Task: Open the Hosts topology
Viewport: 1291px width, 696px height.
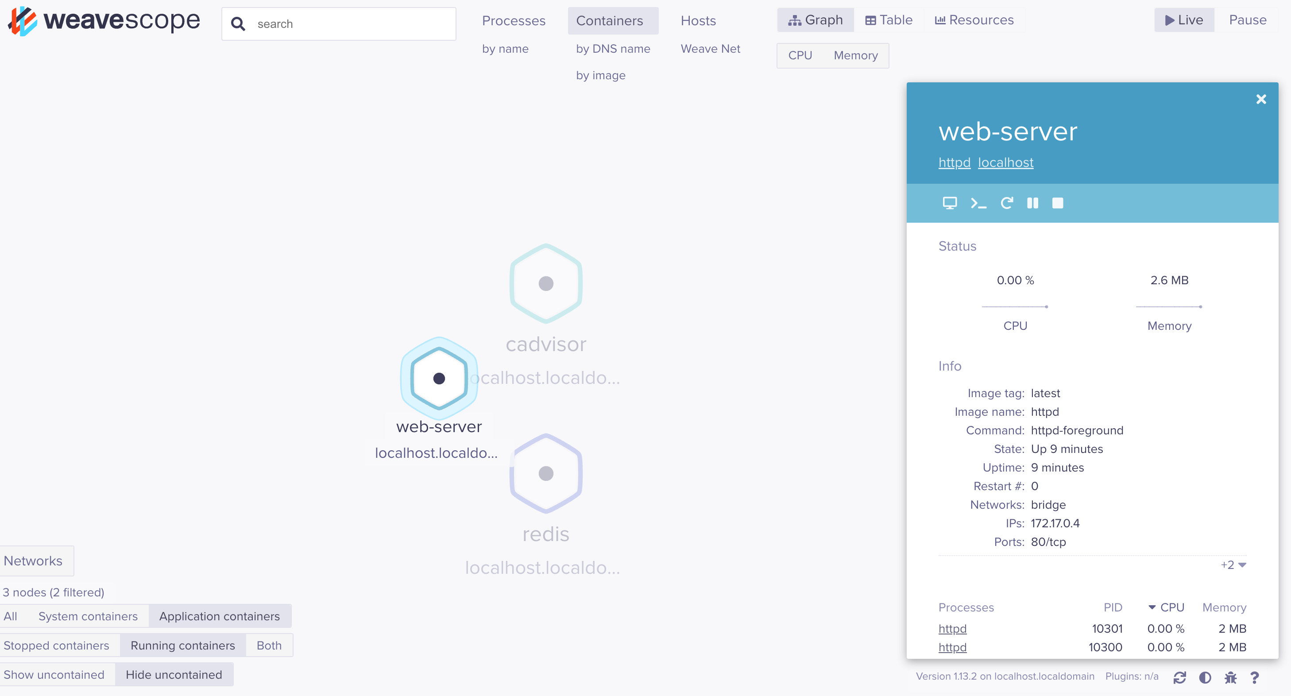Action: (x=698, y=20)
